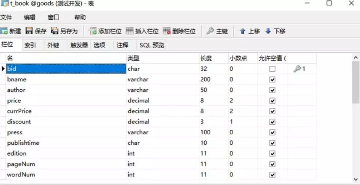Viewport: 360px width, 185px height.
Task: Select the edition field name
Action: click(x=66, y=154)
